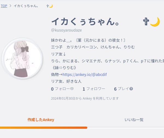This screenshot has height=138, width=164.
Task: Click the orange active tab indicator bar
Action: 44,128
